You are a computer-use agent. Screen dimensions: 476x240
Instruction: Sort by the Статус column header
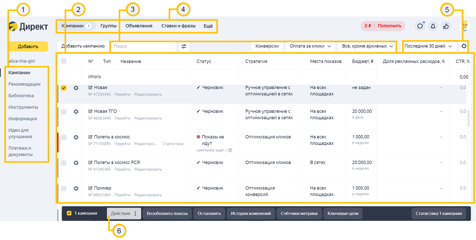coord(204,61)
